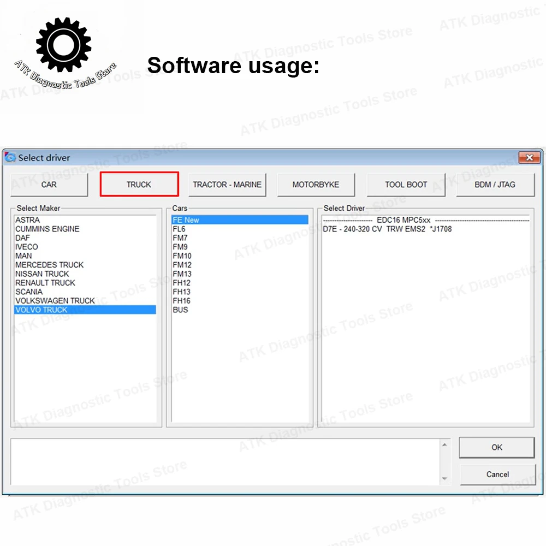
Task: Select the TRUCK category button
Action: coord(139,185)
